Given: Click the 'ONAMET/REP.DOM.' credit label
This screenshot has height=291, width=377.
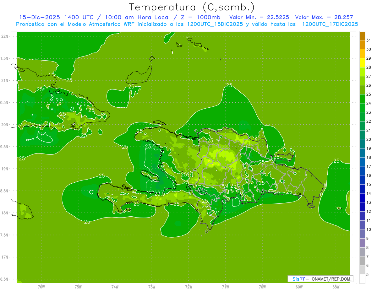Looking at the screenshot, I should (x=331, y=279).
